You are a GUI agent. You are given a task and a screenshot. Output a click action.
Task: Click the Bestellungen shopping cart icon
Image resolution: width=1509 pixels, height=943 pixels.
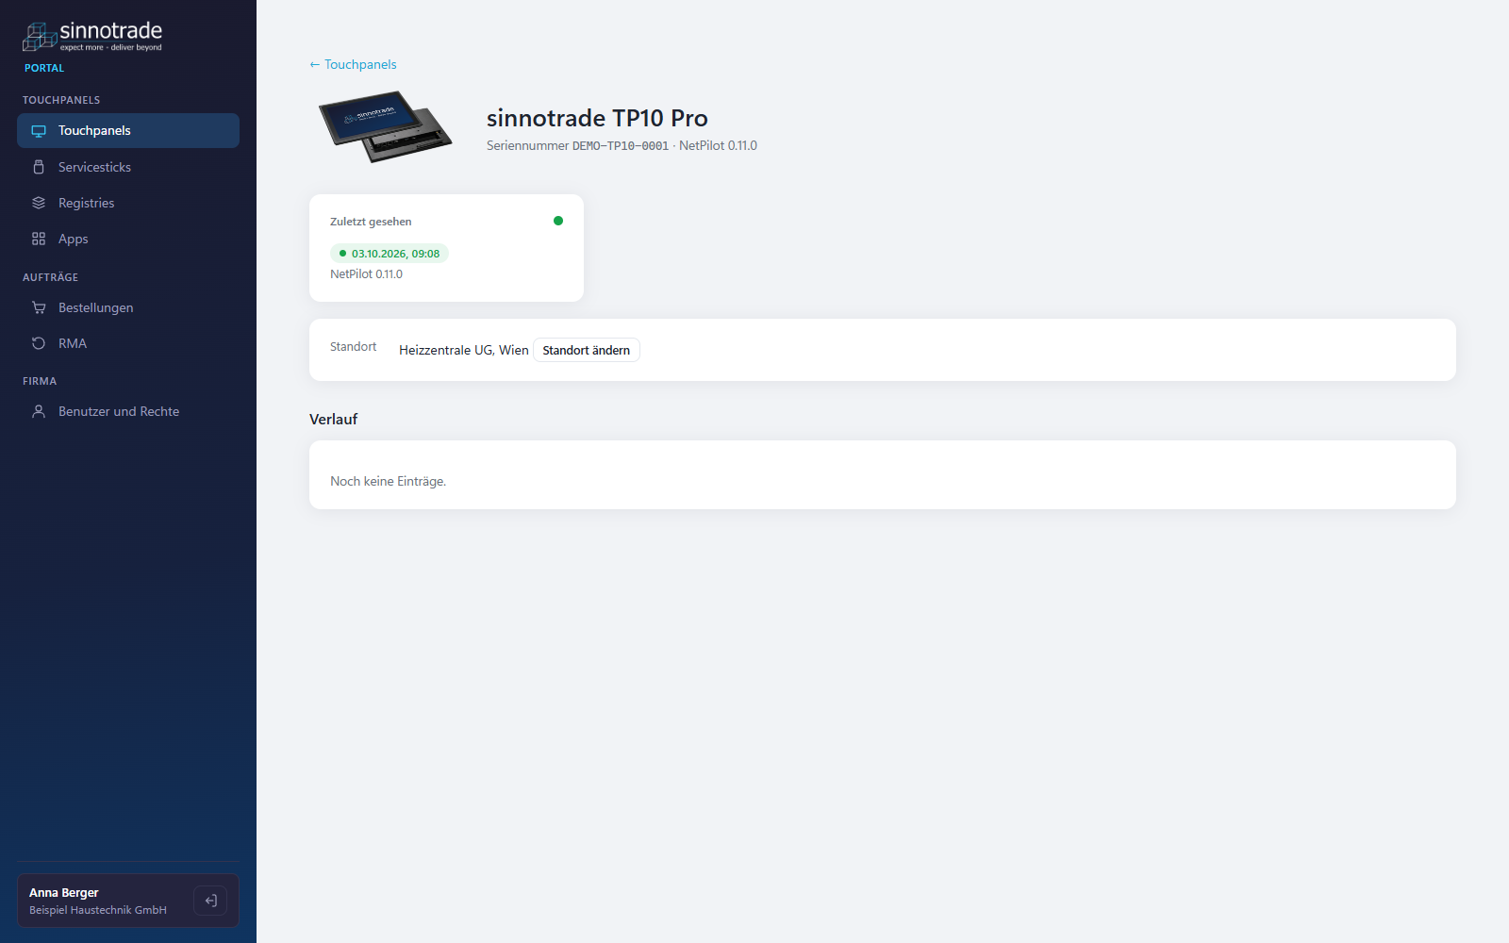(x=39, y=307)
